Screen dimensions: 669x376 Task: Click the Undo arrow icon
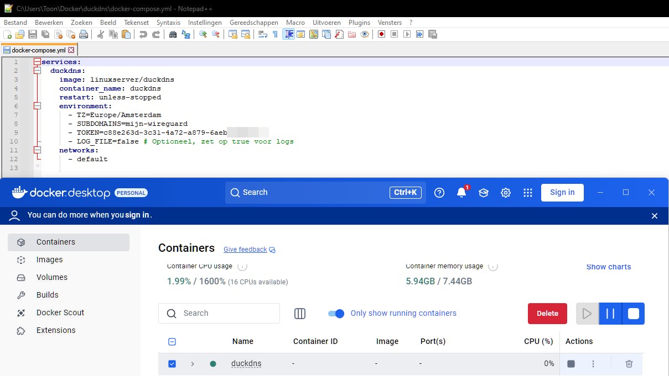point(143,34)
